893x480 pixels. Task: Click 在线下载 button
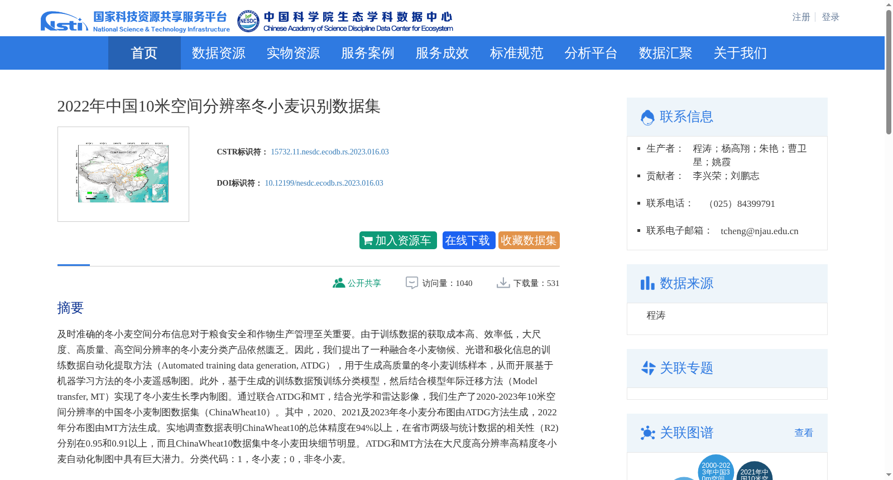(x=469, y=240)
